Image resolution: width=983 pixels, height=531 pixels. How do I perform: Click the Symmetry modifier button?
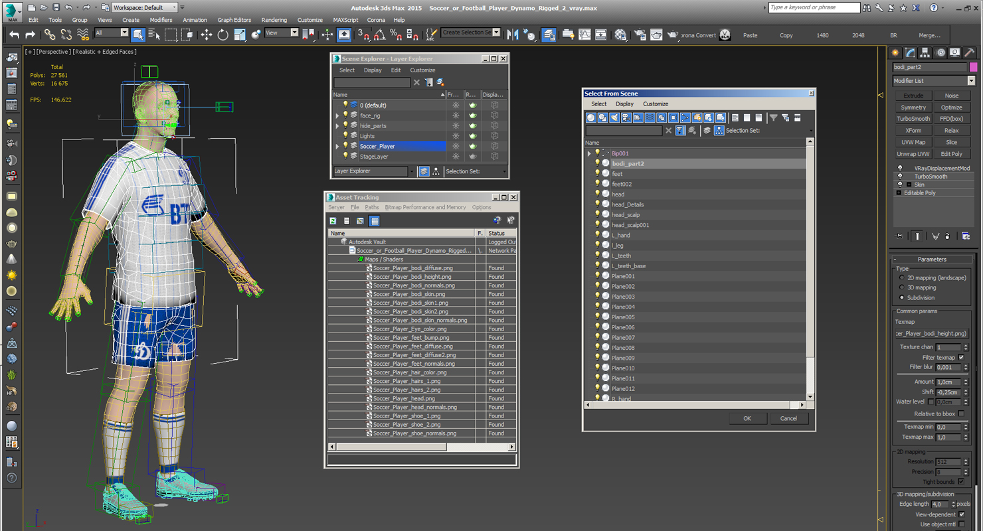point(913,107)
